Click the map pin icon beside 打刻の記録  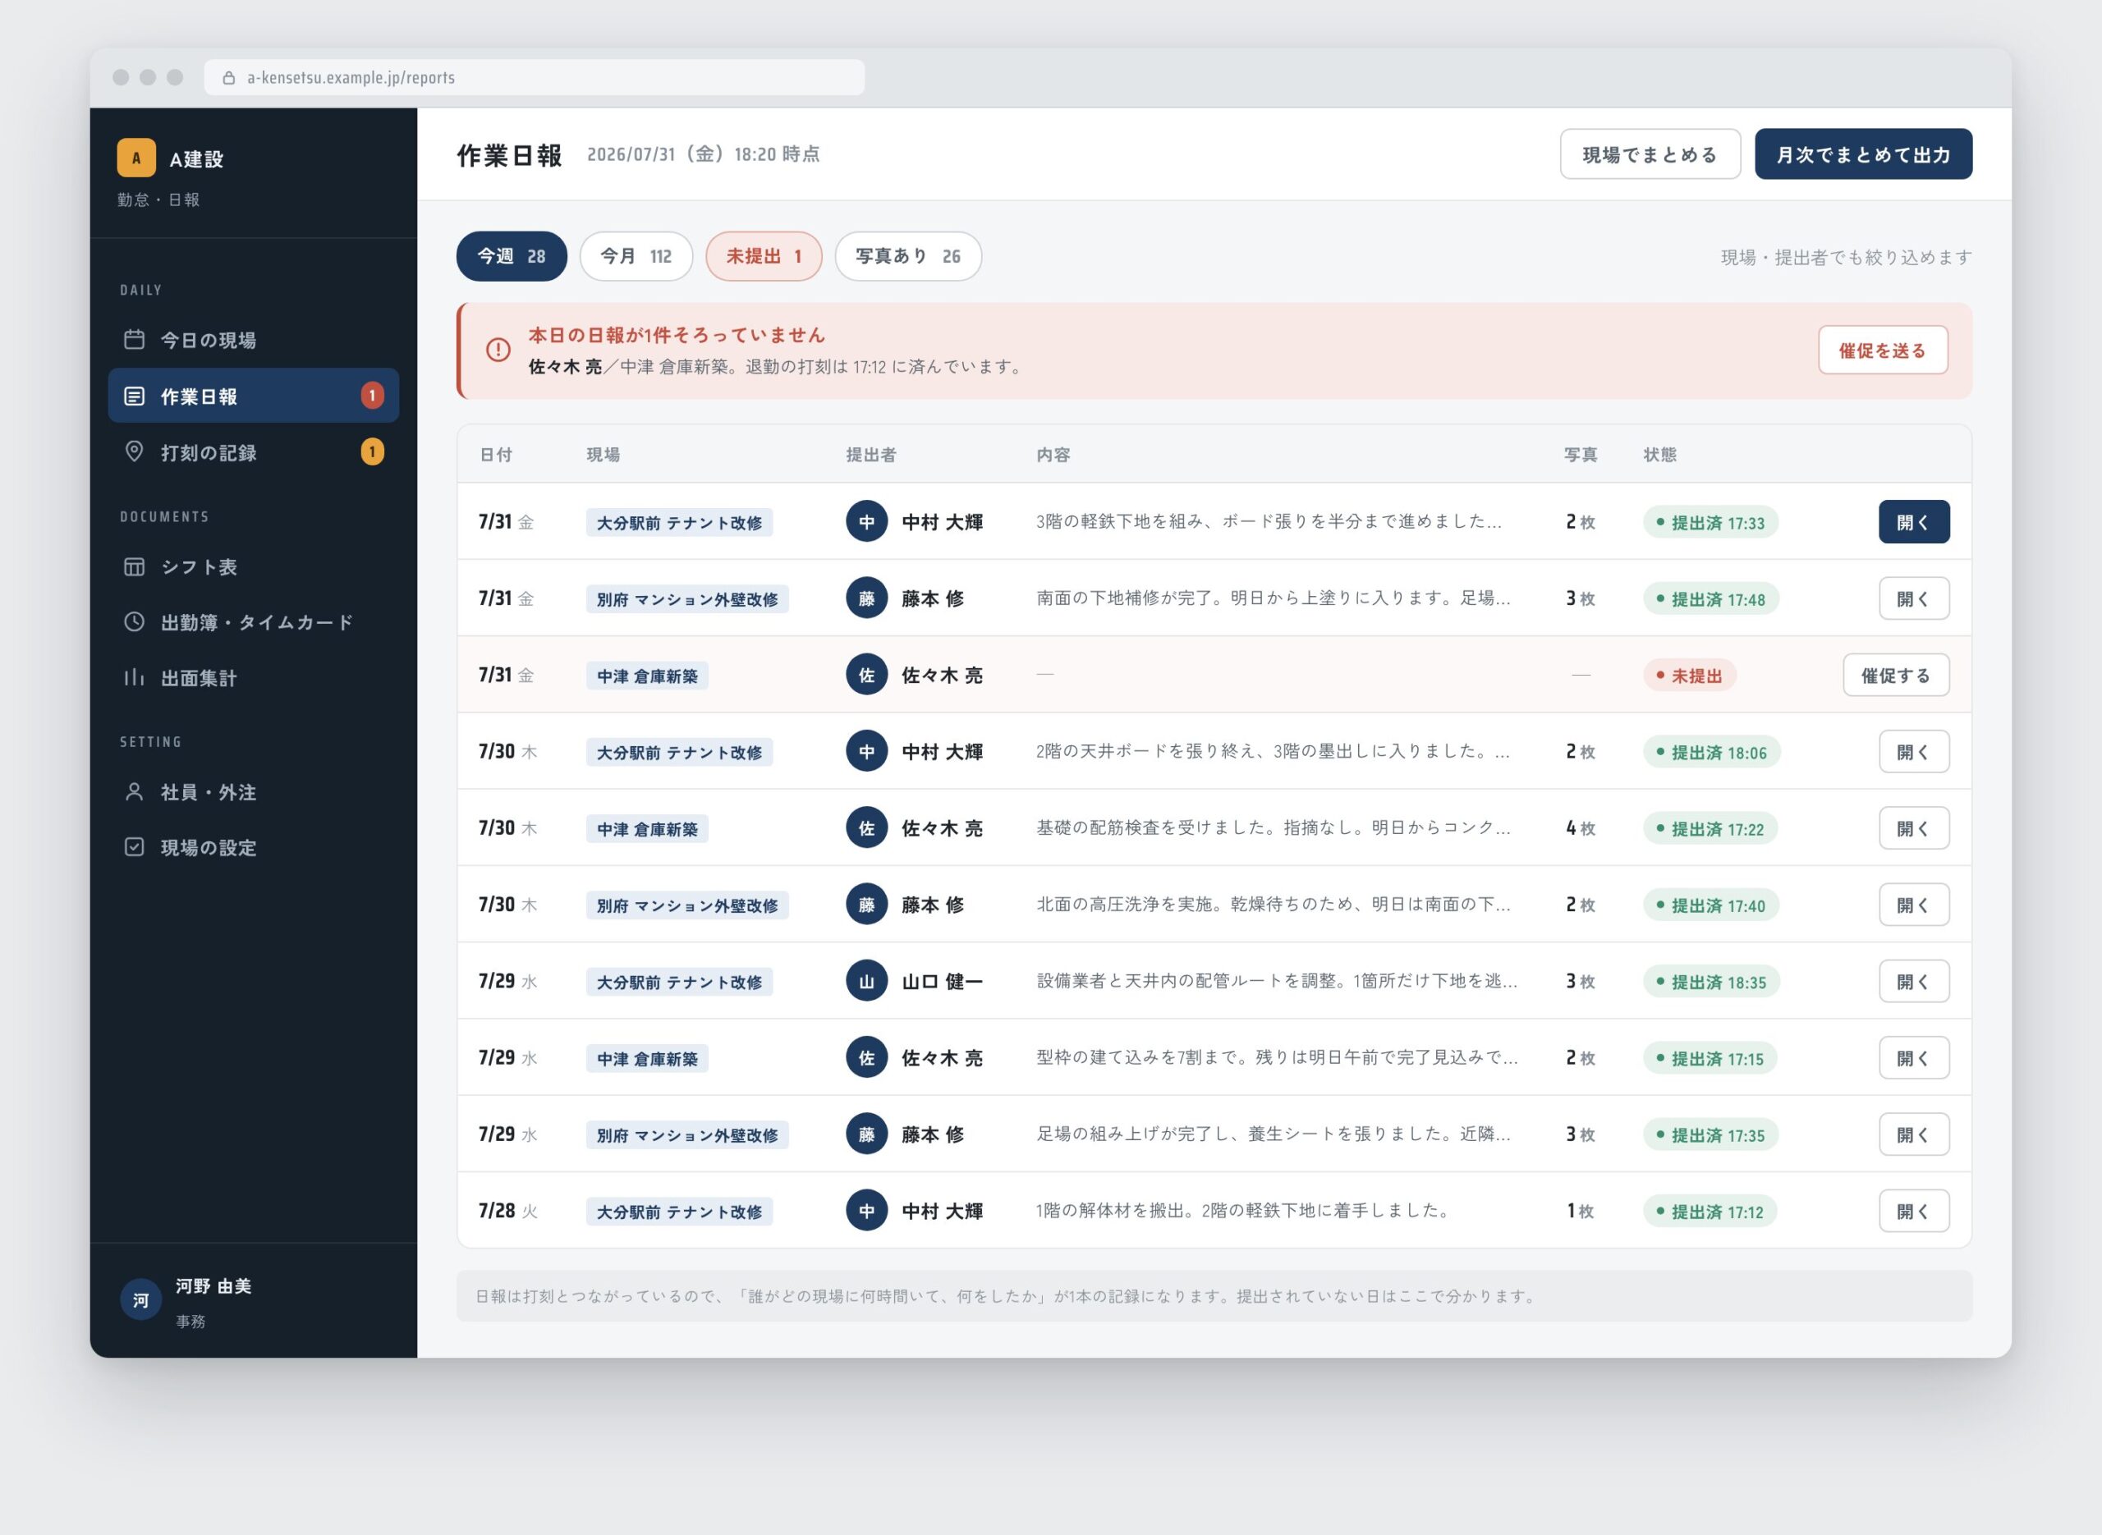tap(134, 451)
